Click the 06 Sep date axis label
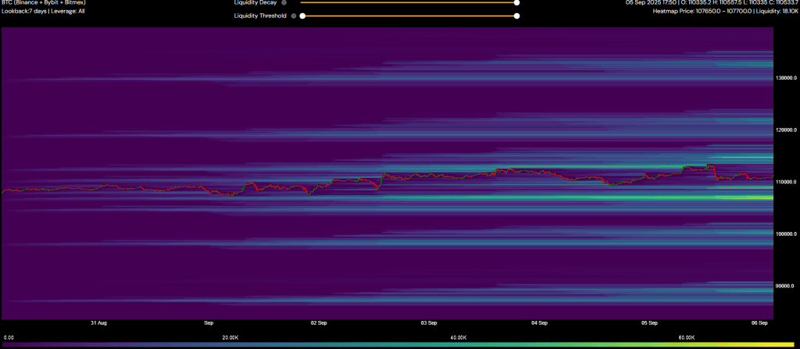Image resolution: width=800 pixels, height=349 pixels. (759, 322)
